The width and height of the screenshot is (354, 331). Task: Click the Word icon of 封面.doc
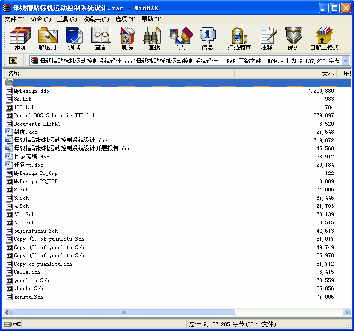click(x=9, y=132)
